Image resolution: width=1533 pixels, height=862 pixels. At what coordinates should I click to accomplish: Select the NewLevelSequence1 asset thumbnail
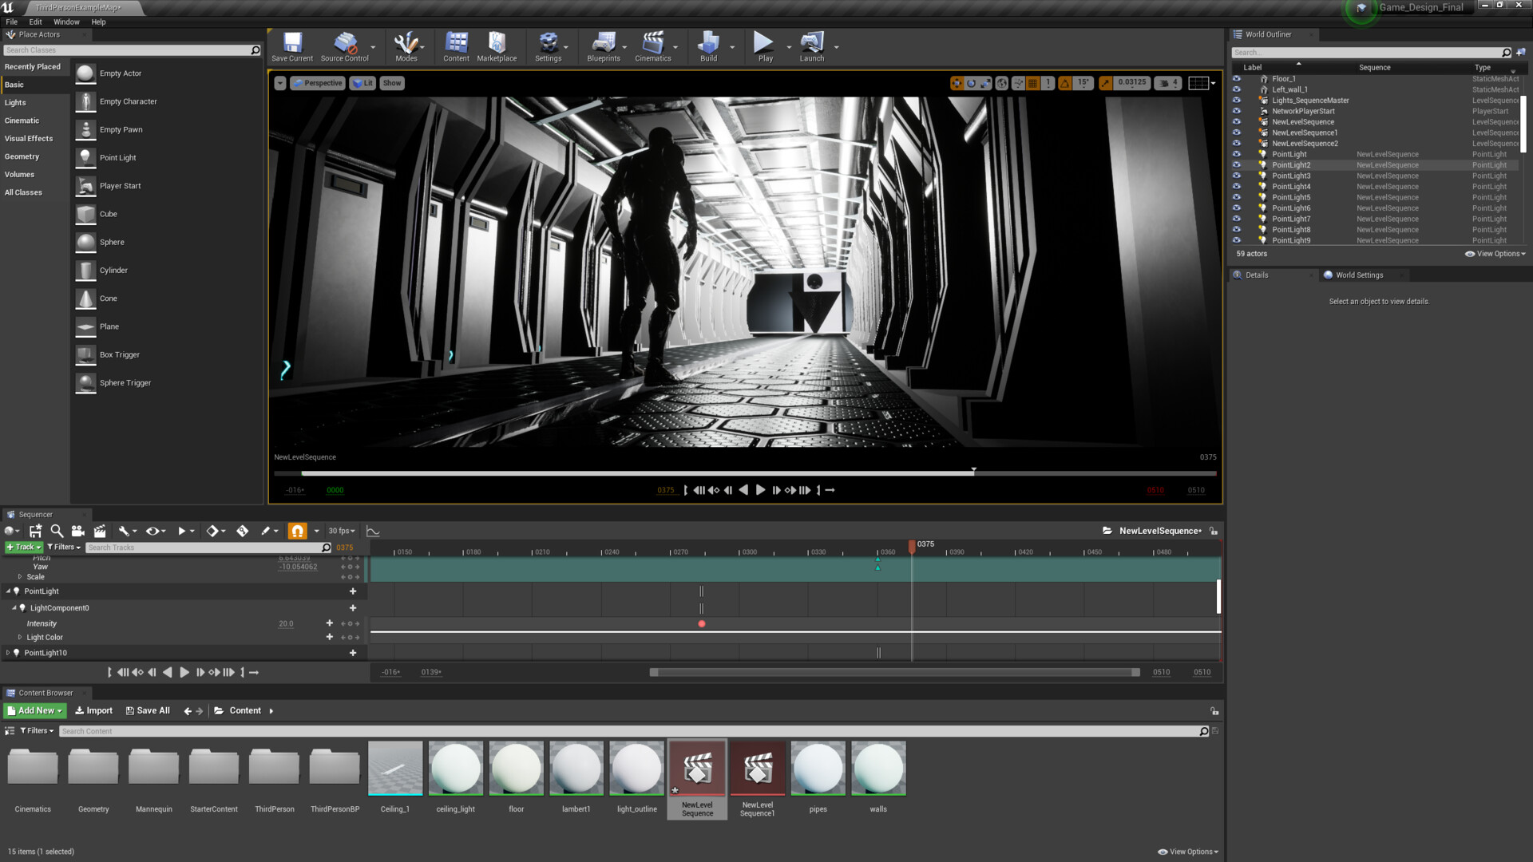757,769
